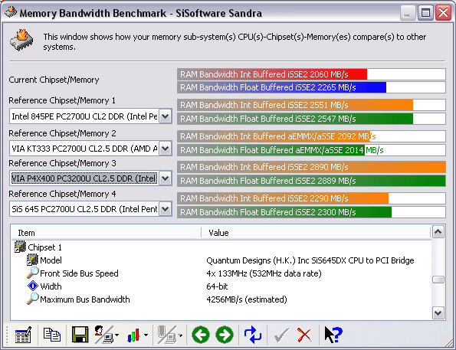This screenshot has width=456, height=350.
Task: Click the green forward arrow button
Action: 225,335
